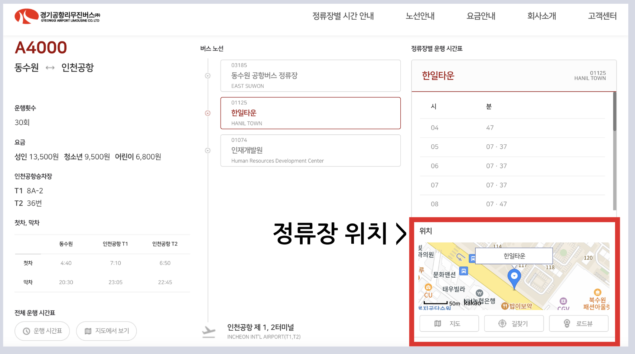Image resolution: width=635 pixels, height=354 pixels.
Task: Click the map icon on 지도에서 보기
Action: click(88, 331)
